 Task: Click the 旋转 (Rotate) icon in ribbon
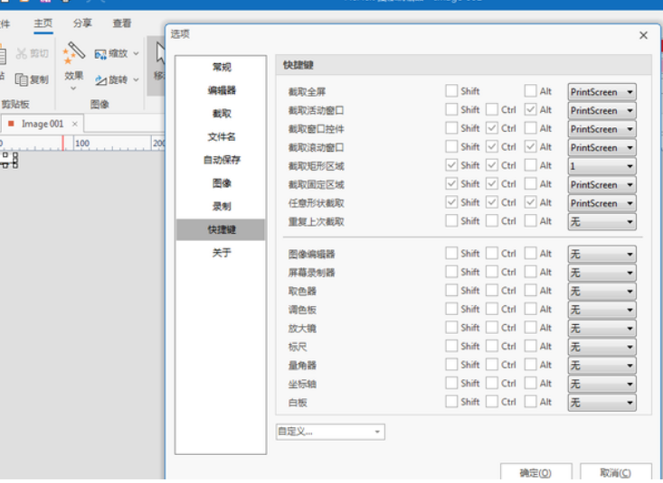[x=100, y=79]
